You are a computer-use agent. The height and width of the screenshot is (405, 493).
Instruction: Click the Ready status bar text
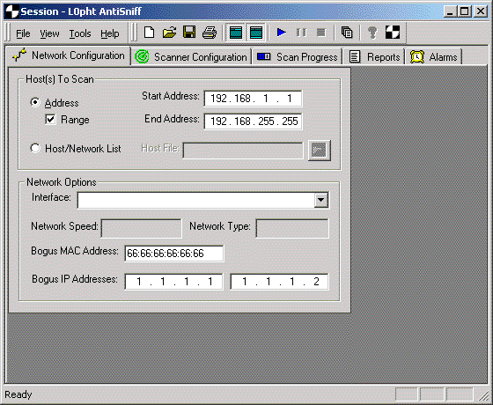(x=18, y=394)
